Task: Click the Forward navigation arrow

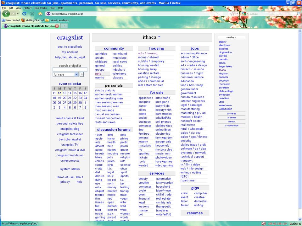Action: click(x=13, y=14)
